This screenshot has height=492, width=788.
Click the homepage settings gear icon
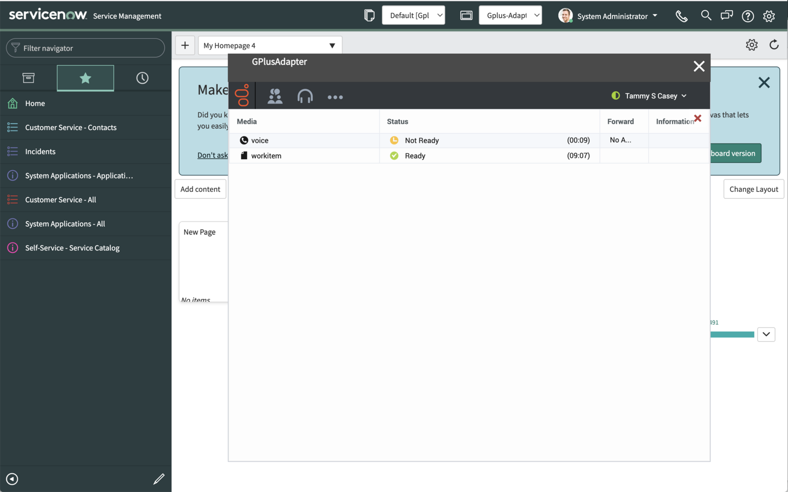(x=752, y=45)
